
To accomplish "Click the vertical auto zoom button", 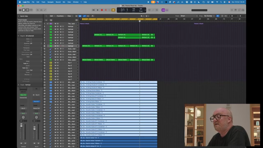I will click(222, 16).
